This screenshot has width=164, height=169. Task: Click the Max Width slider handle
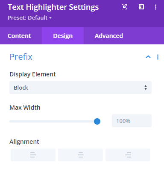(x=97, y=121)
